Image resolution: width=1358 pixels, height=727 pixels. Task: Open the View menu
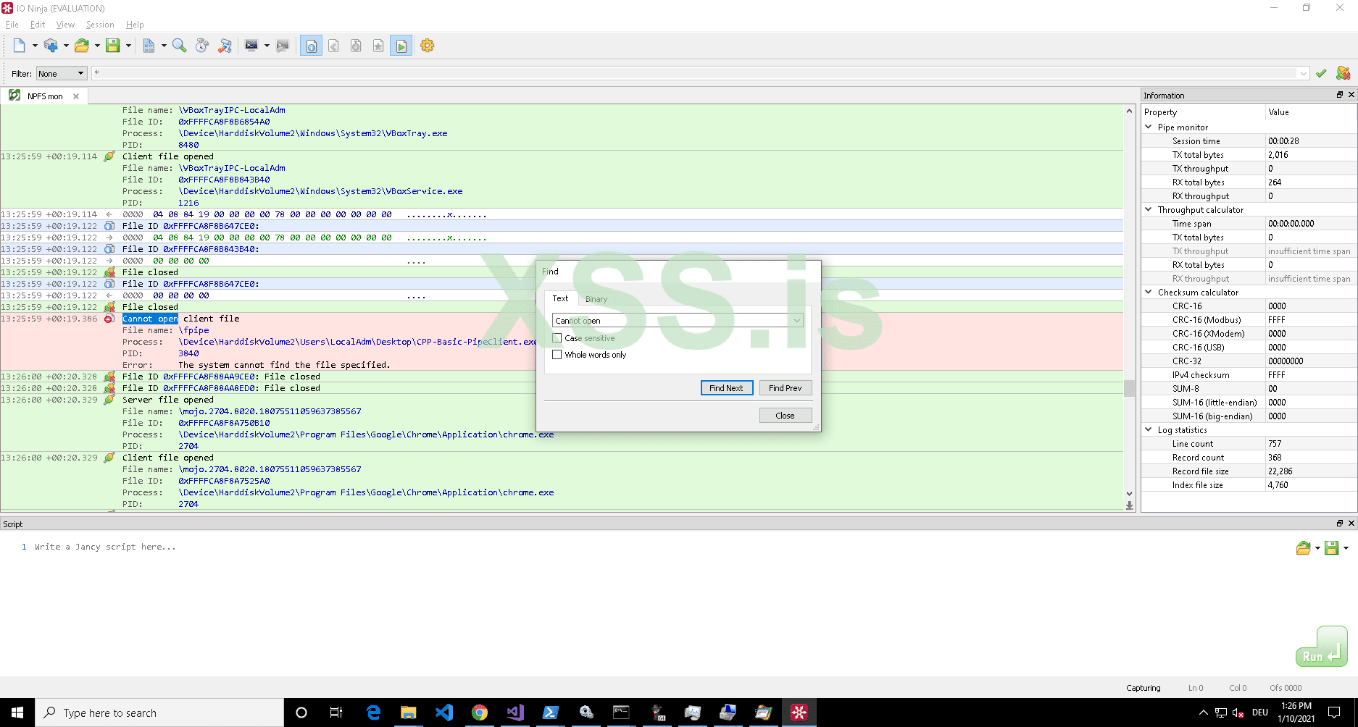pos(65,25)
